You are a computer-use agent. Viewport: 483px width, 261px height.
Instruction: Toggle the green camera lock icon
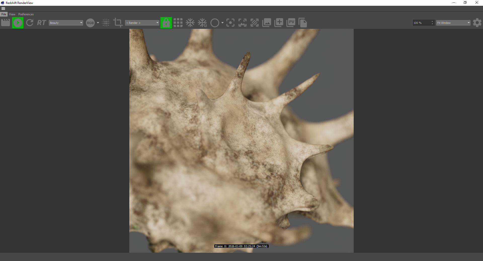tap(166, 23)
